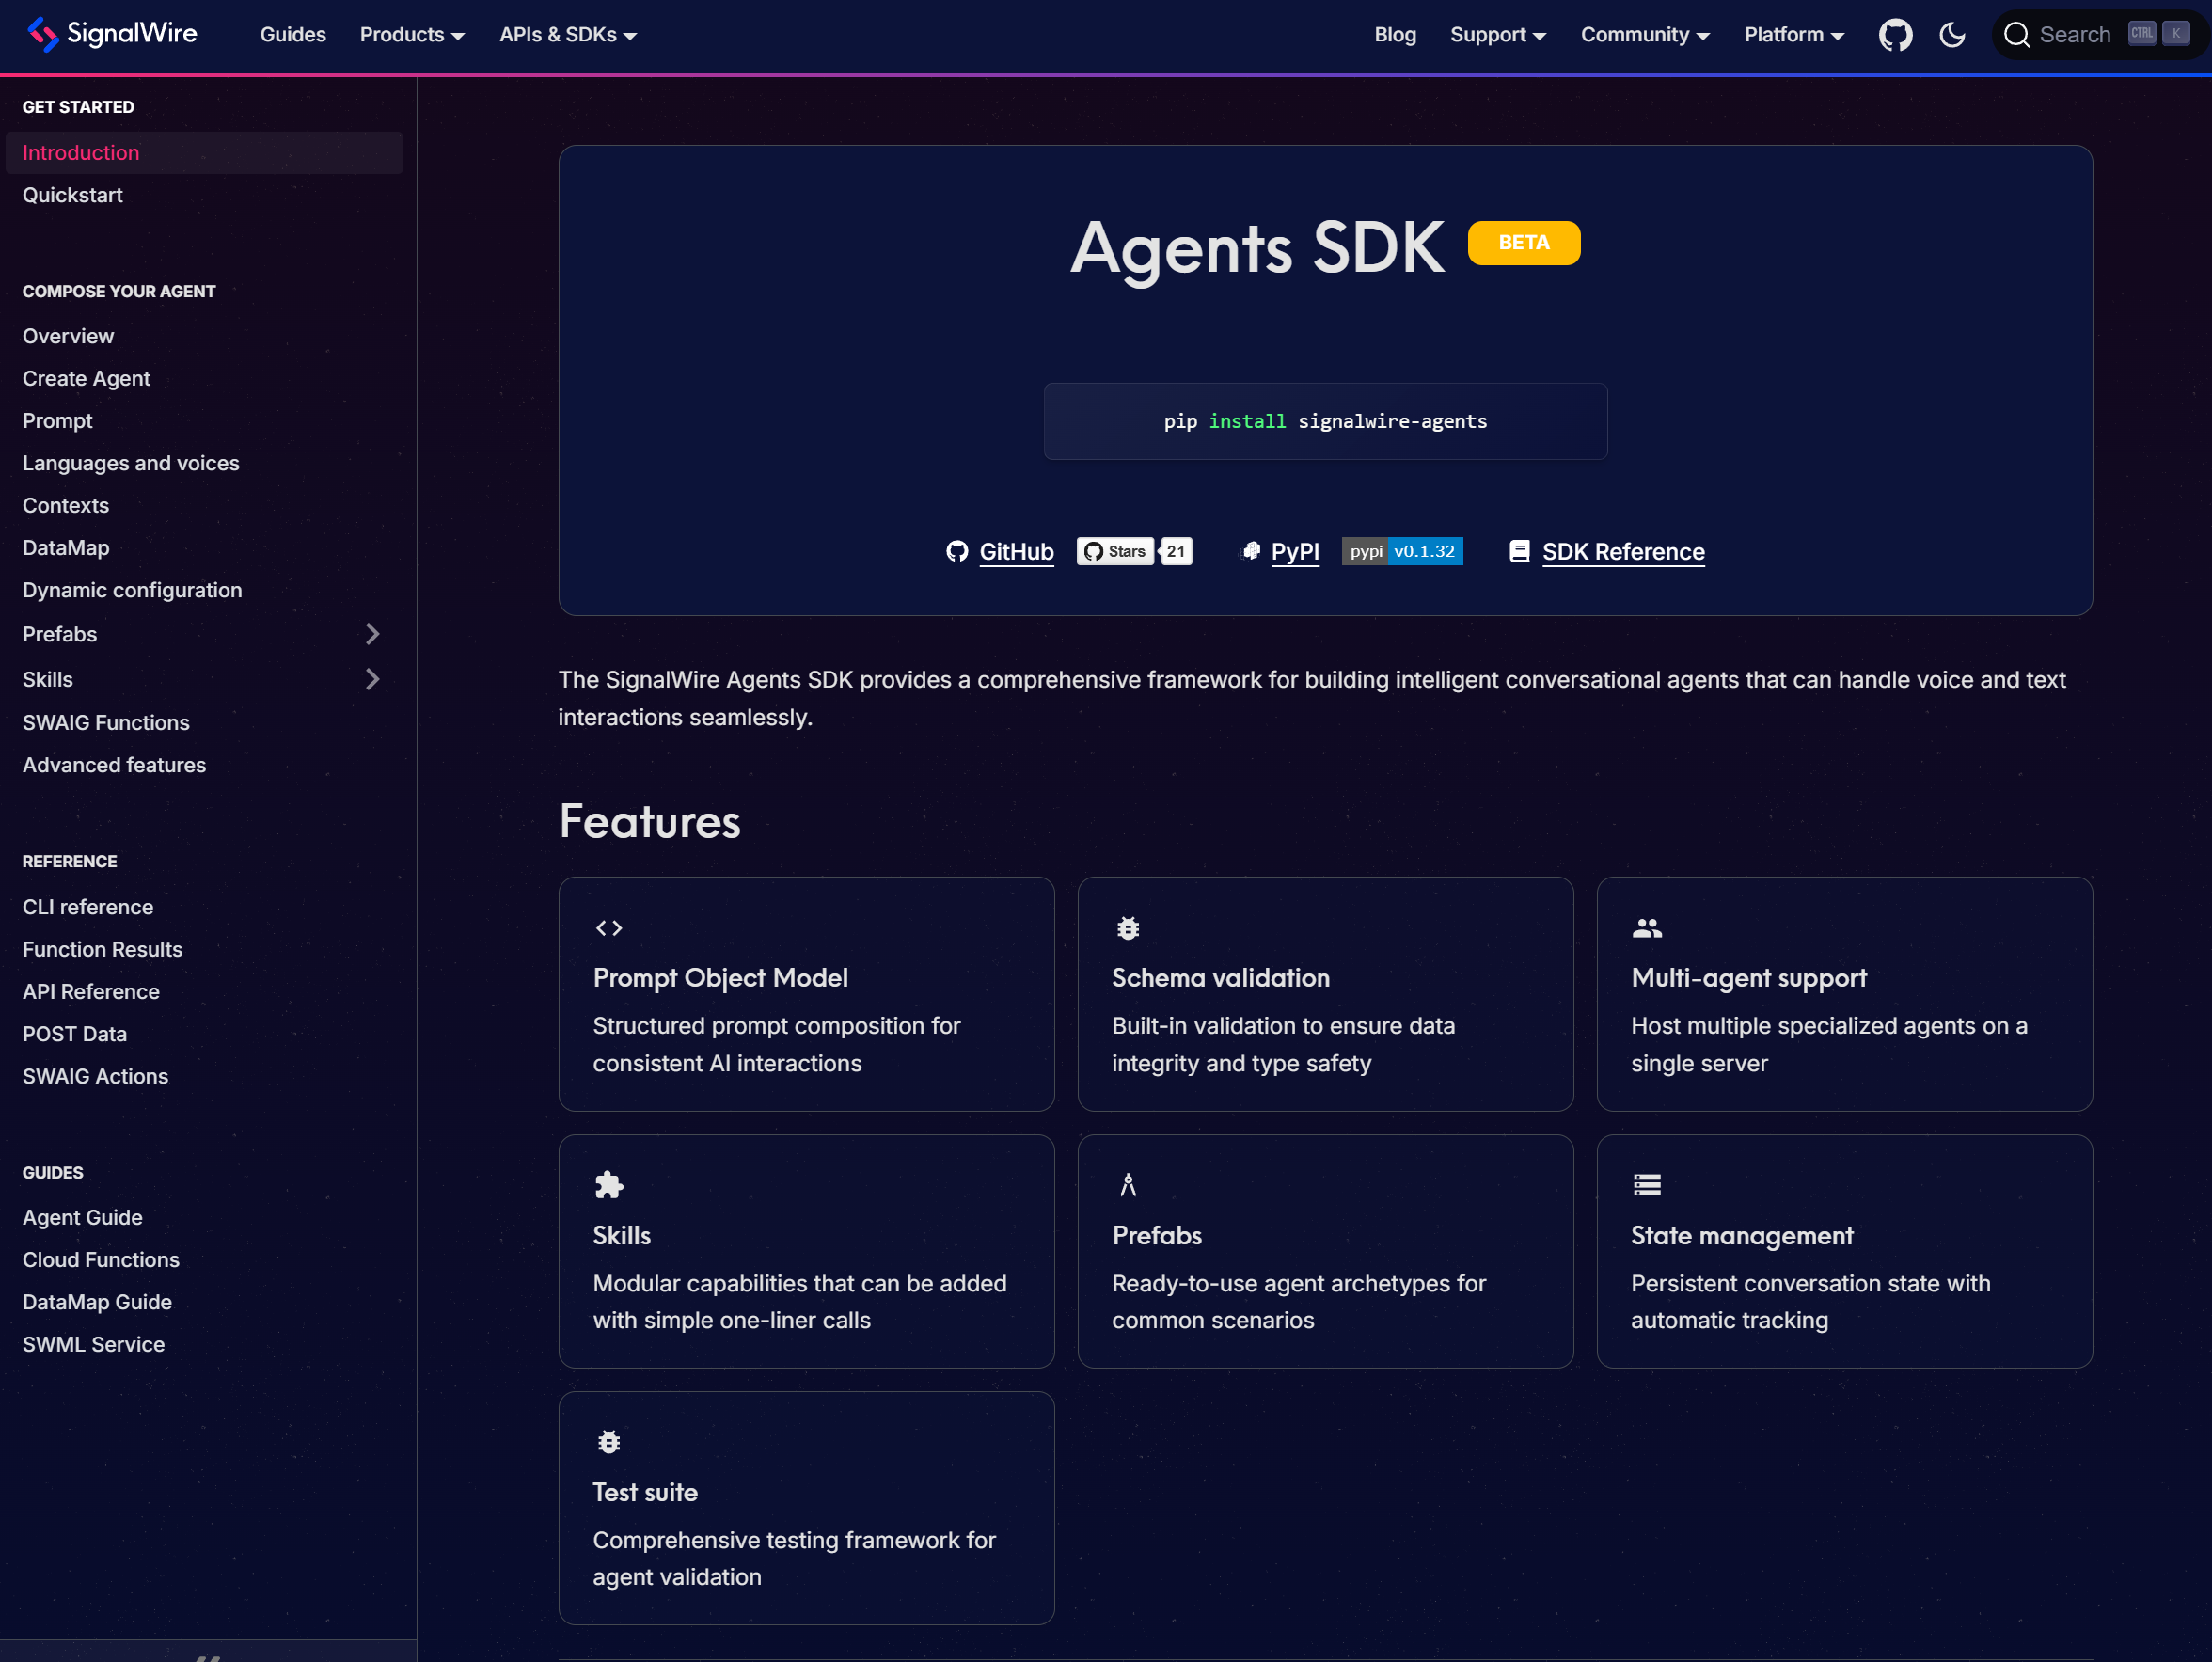Open the Platform dropdown menu
This screenshot has width=2212, height=1662.
[x=1794, y=35]
